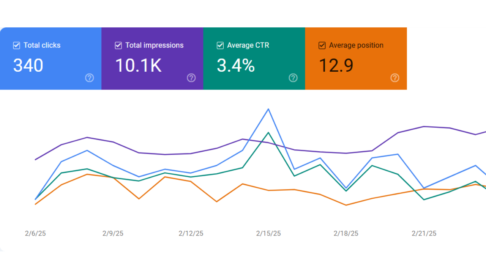Click the green CTR line peak above 2/15/25

(x=268, y=133)
